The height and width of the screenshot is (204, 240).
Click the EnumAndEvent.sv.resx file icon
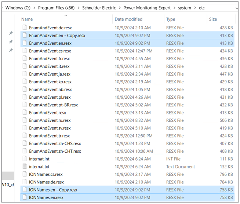point(25,128)
